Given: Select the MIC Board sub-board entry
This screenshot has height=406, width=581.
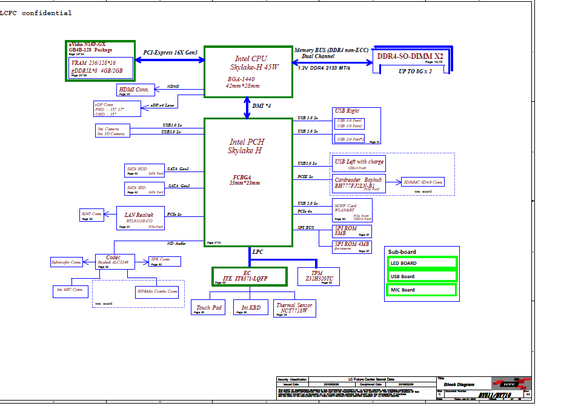Looking at the screenshot, I should pos(422,290).
